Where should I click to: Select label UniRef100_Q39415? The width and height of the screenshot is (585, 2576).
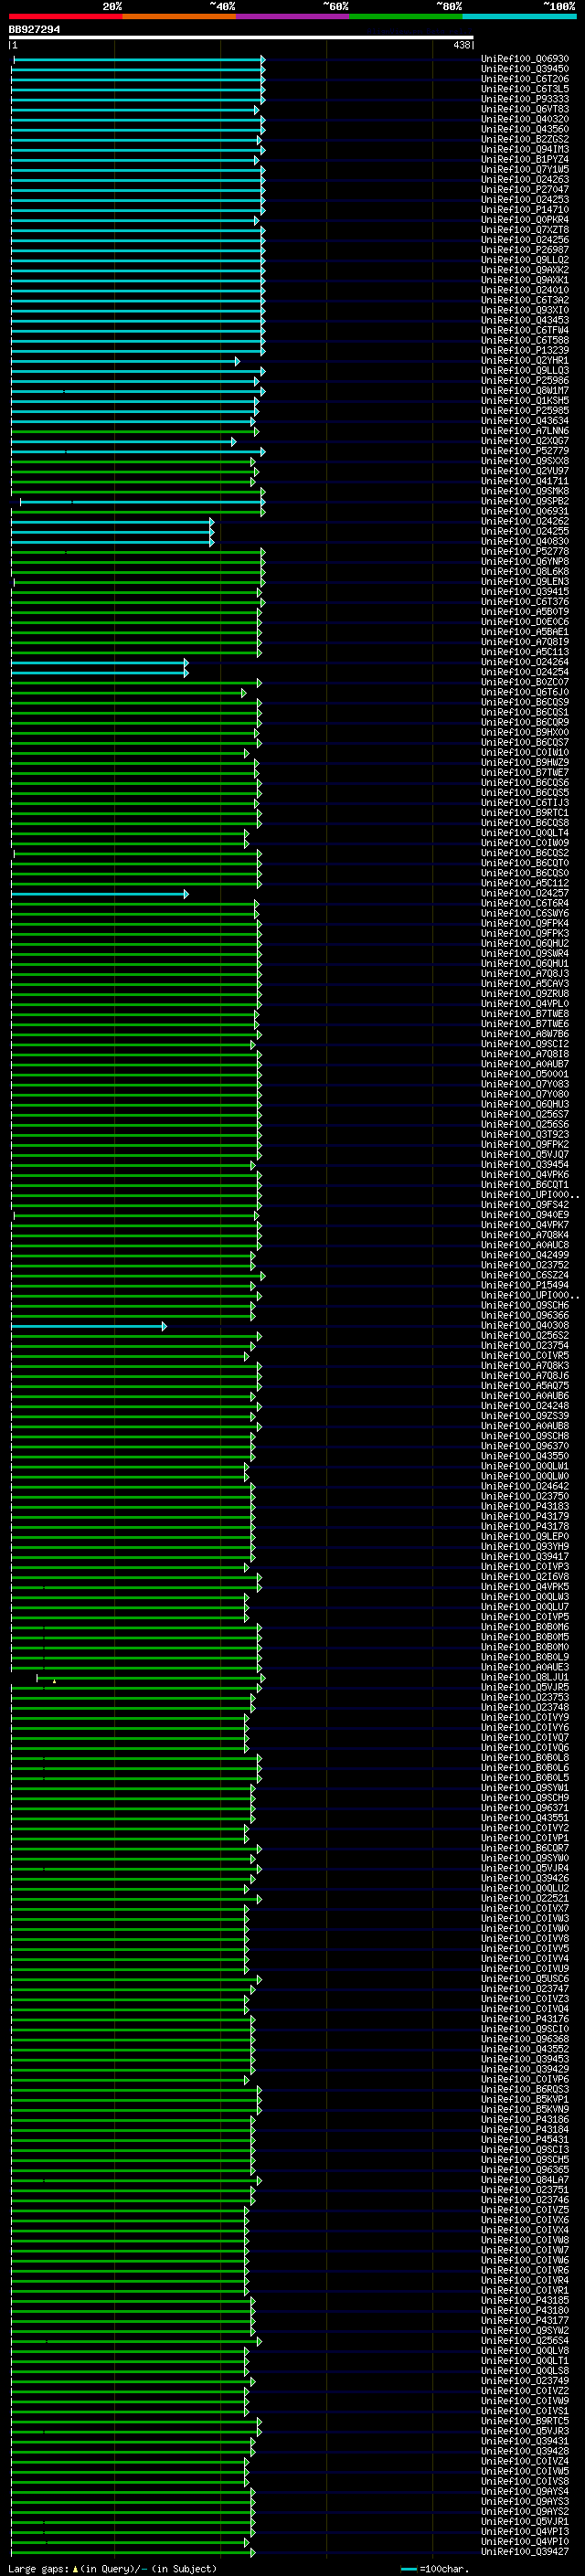[525, 591]
